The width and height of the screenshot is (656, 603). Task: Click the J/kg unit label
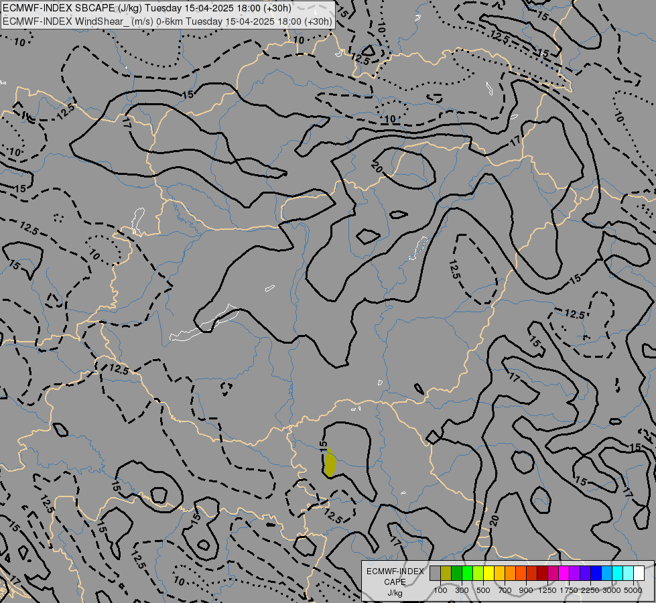tap(395, 594)
